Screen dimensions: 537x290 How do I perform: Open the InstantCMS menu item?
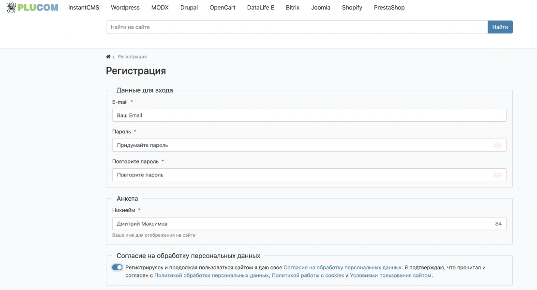point(84,8)
